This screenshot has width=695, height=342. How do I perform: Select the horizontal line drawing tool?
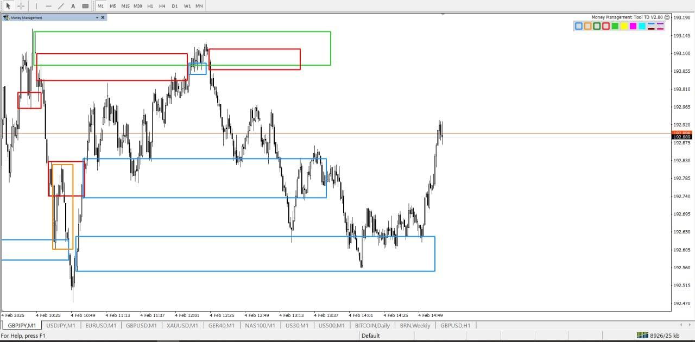pyautogui.click(x=49, y=6)
